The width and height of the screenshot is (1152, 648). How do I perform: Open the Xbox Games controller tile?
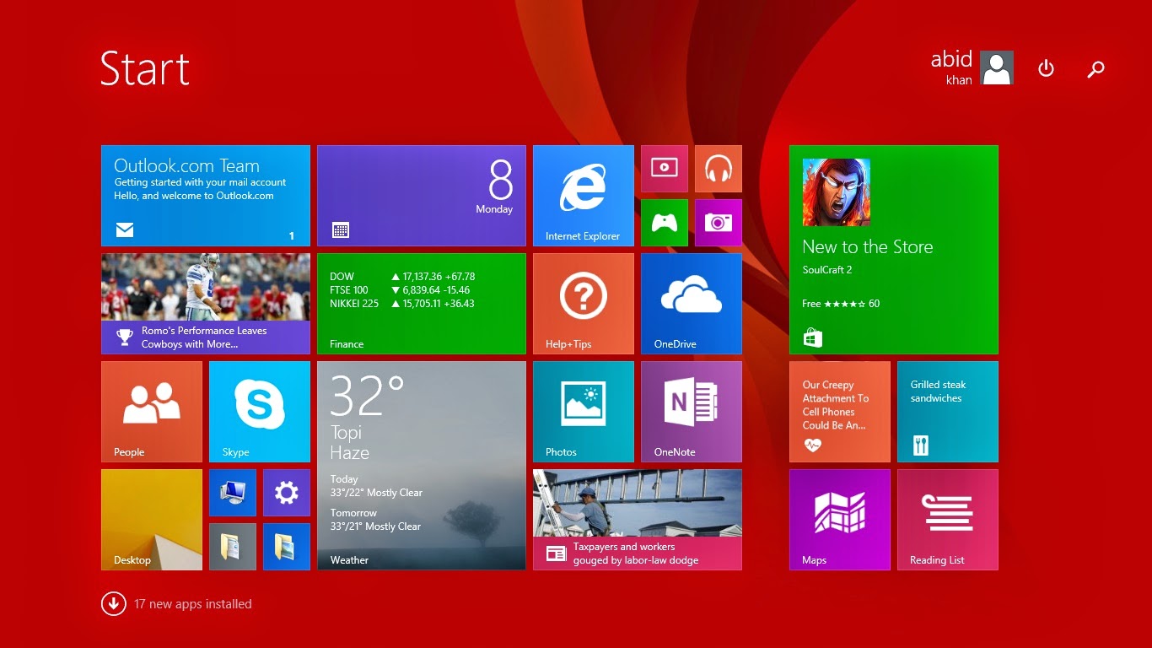665,223
